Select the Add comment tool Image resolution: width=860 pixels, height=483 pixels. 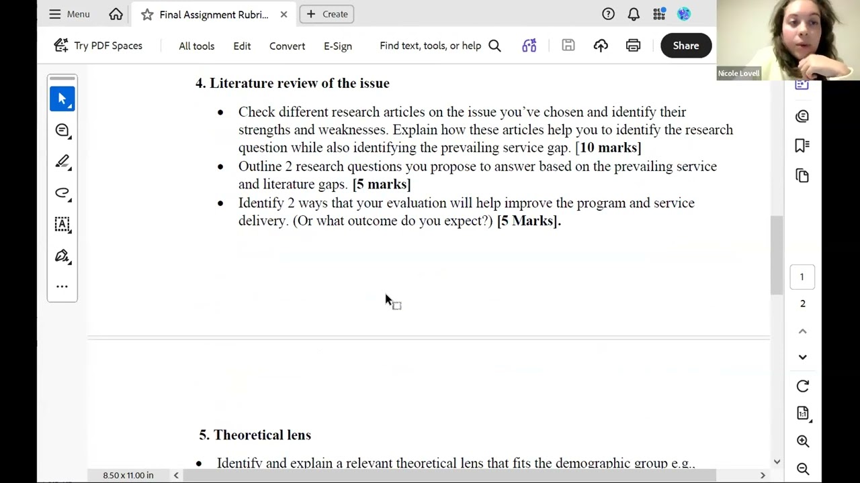[62, 130]
